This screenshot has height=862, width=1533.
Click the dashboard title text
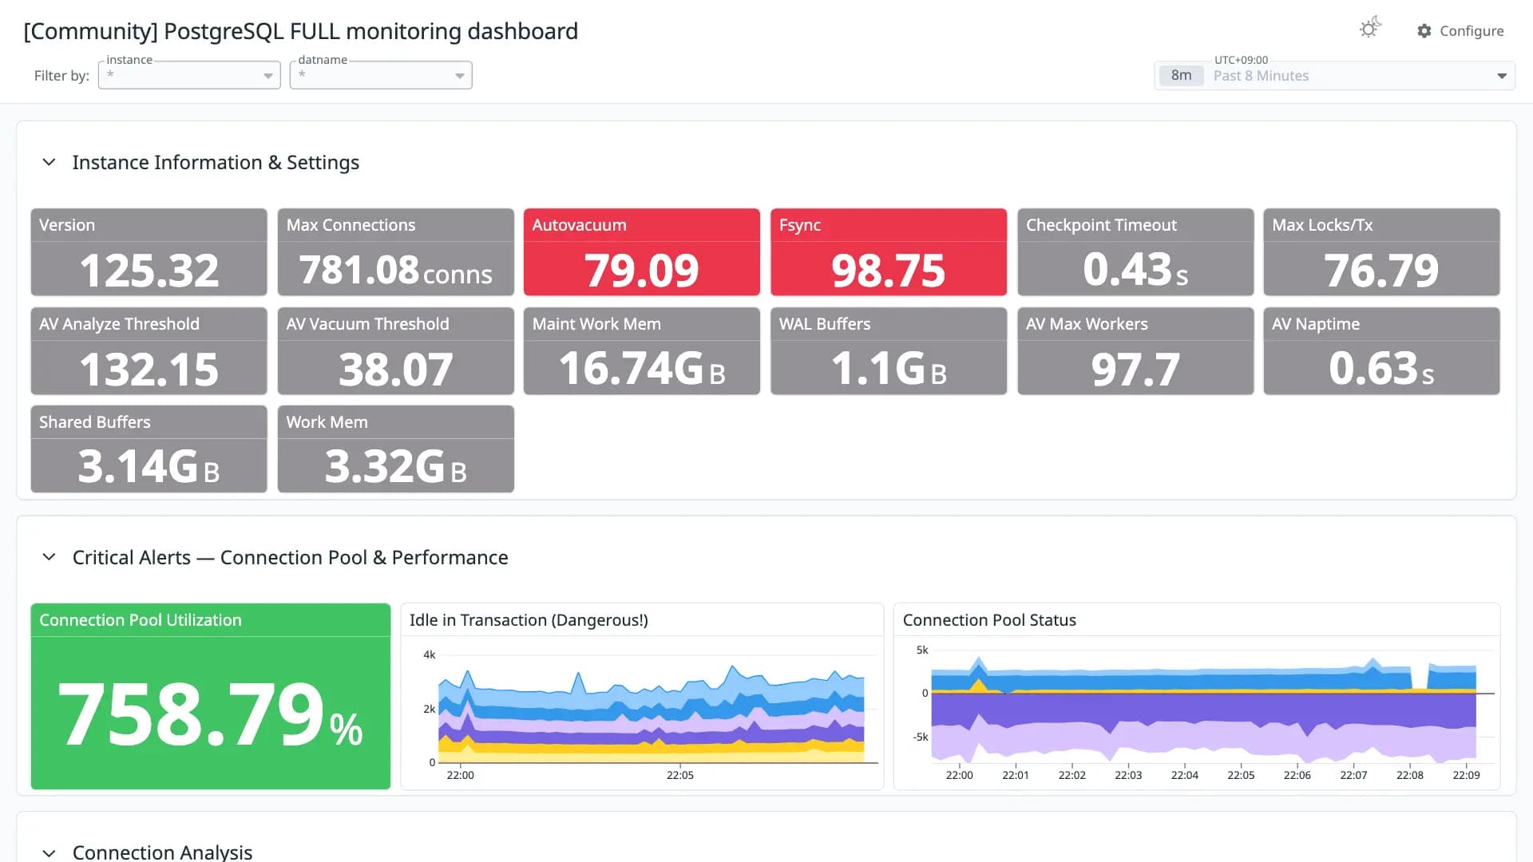[301, 31]
